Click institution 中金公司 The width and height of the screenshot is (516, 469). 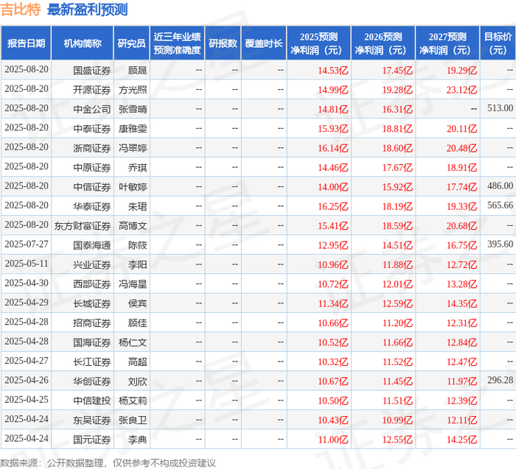[92, 109]
